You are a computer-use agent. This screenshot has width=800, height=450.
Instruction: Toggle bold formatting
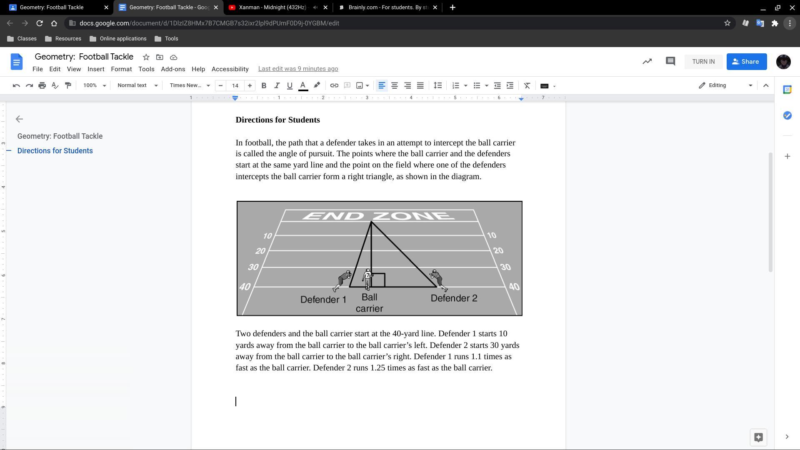(263, 85)
